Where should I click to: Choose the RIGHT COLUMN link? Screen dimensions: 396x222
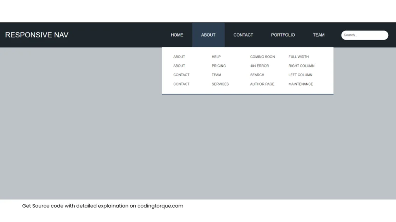[x=302, y=66]
